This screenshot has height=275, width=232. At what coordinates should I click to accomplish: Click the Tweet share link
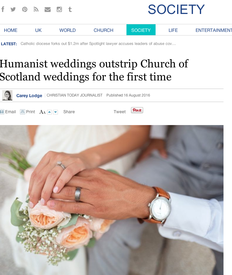coord(120,112)
